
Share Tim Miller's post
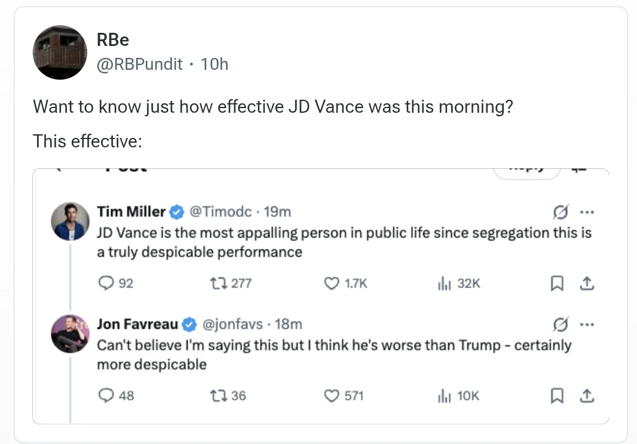click(588, 283)
